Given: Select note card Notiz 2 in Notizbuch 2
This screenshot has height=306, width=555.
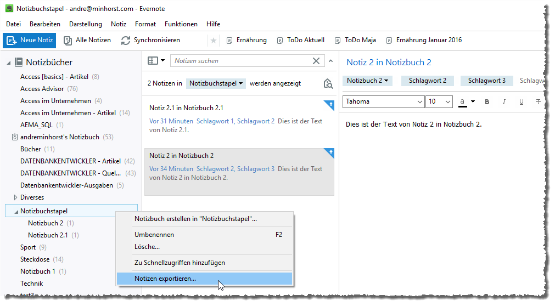Looking at the screenshot, I should 239,172.
